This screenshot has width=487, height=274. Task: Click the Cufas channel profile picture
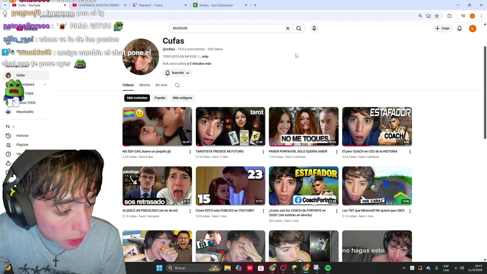point(141,57)
